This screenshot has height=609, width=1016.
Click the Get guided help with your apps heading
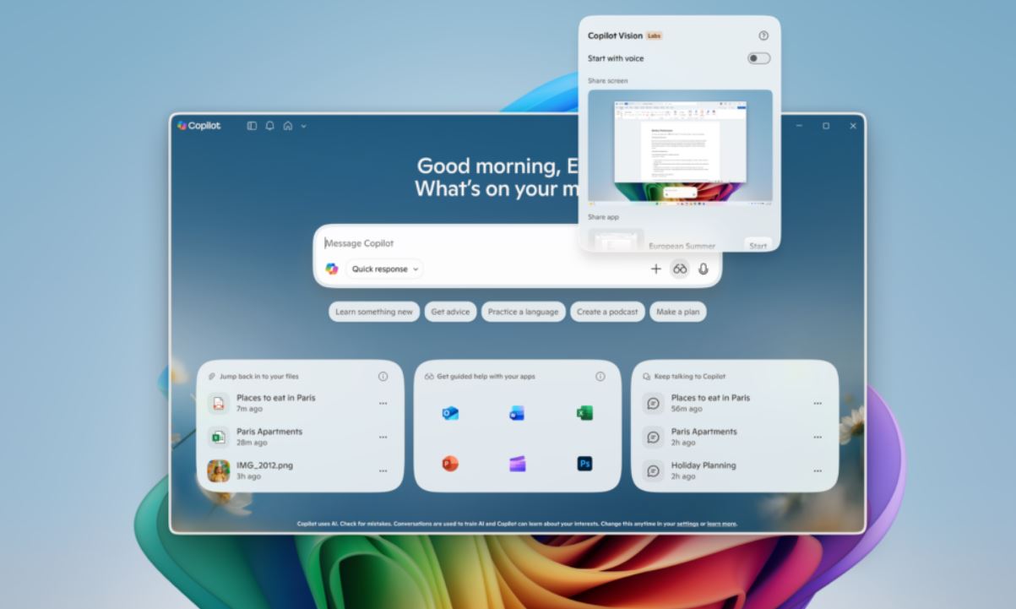point(486,377)
